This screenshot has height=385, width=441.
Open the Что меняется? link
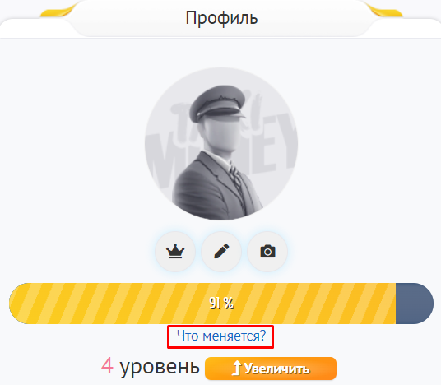pos(221,336)
